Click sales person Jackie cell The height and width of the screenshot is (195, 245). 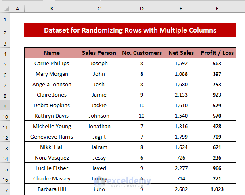99,105
